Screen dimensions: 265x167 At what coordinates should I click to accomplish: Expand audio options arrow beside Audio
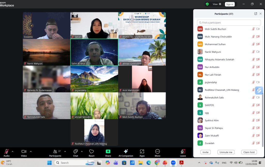[12, 152]
